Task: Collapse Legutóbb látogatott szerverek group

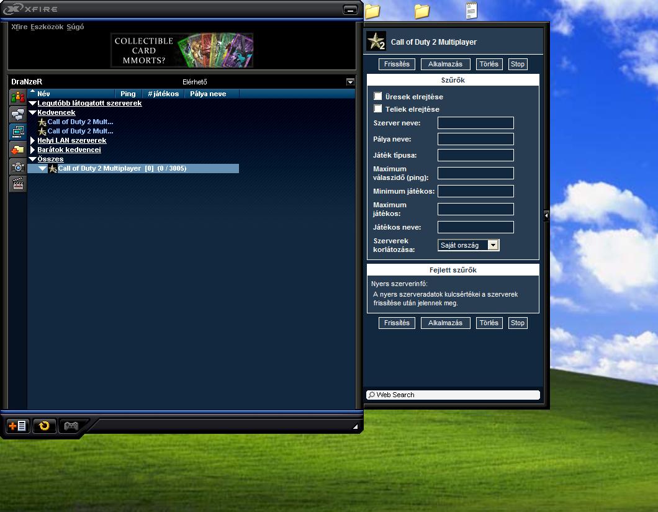Action: [x=33, y=103]
